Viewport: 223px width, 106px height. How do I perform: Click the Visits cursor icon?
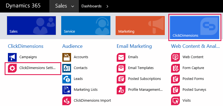tap(175, 101)
